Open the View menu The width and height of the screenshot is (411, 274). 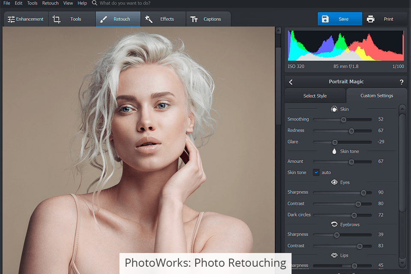point(68,3)
